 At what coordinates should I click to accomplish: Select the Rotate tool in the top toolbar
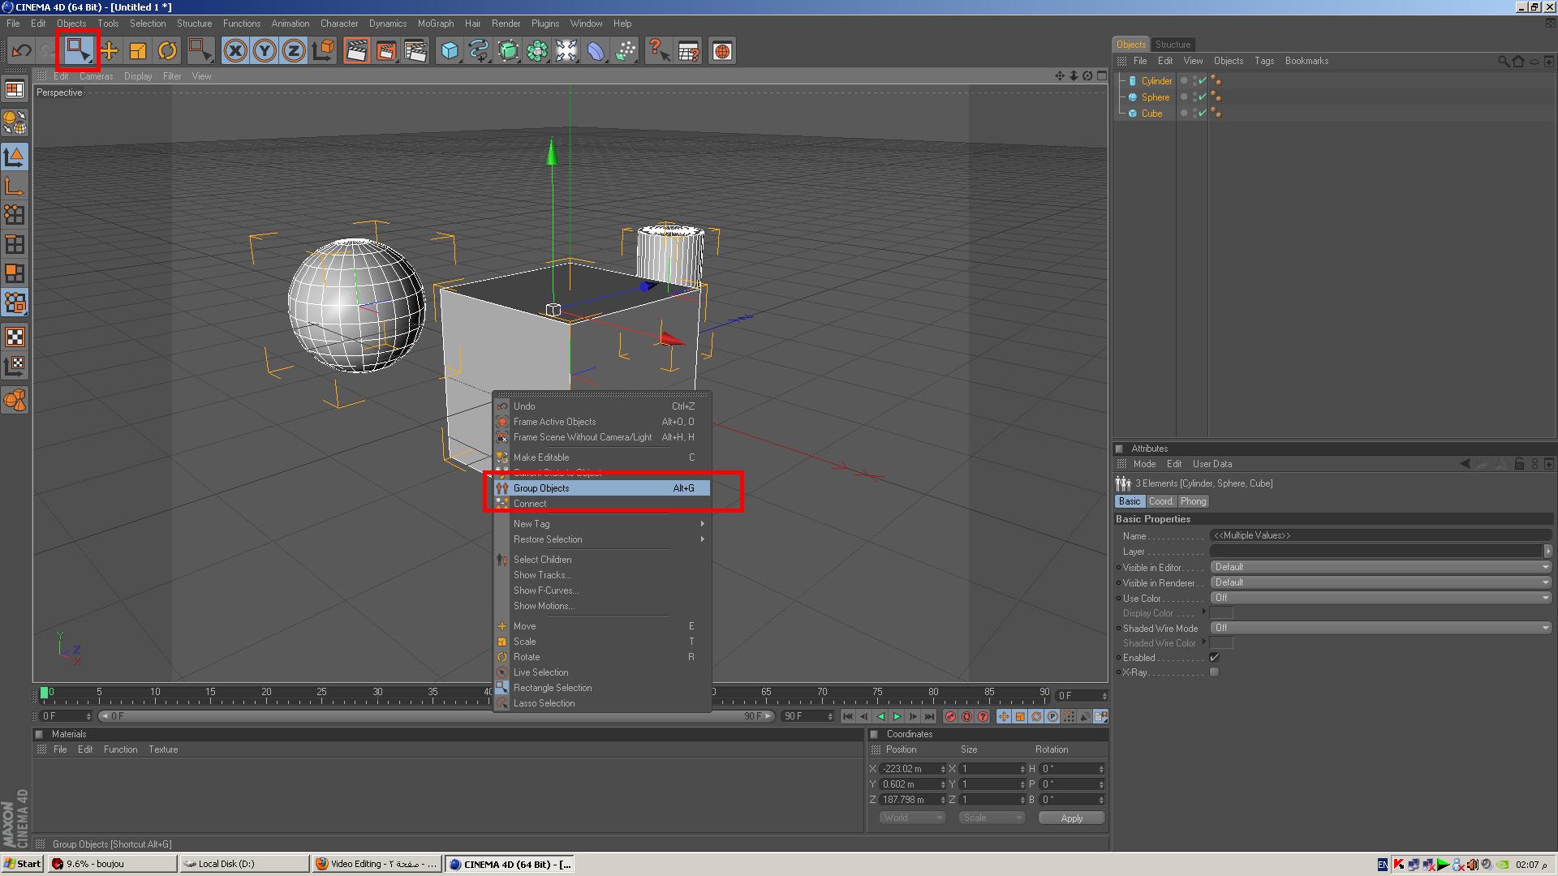167,51
